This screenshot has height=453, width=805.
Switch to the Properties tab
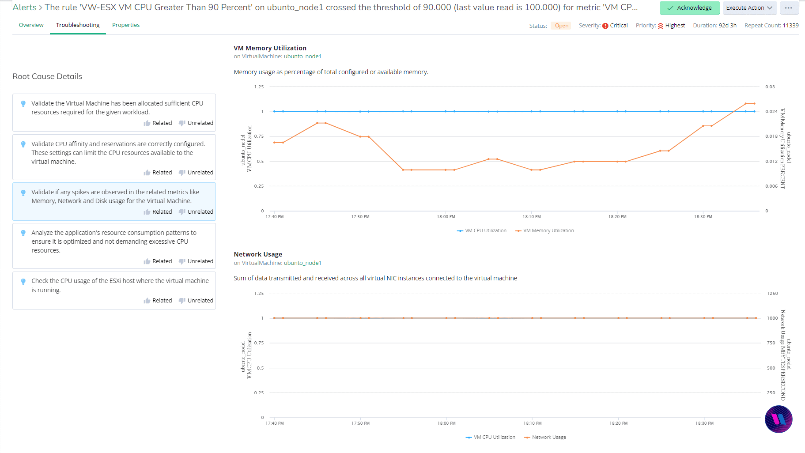point(126,25)
